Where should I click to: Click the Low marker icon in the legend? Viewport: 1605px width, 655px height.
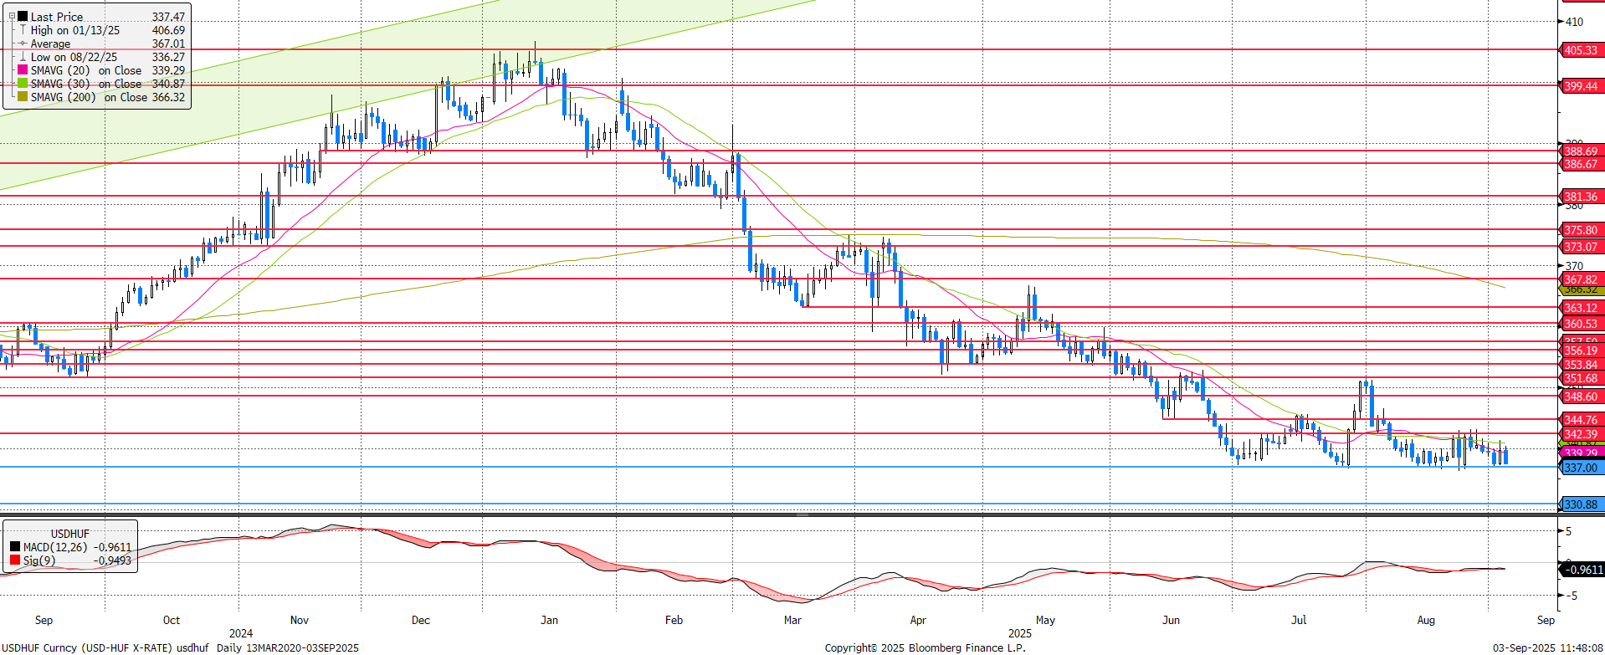point(23,57)
